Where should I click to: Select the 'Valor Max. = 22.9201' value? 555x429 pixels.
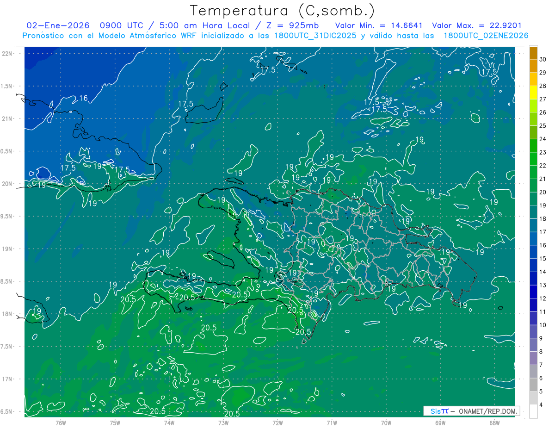[x=477, y=25]
